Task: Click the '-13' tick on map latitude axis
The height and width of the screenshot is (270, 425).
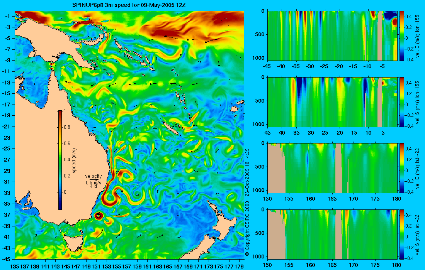Action: (6, 83)
